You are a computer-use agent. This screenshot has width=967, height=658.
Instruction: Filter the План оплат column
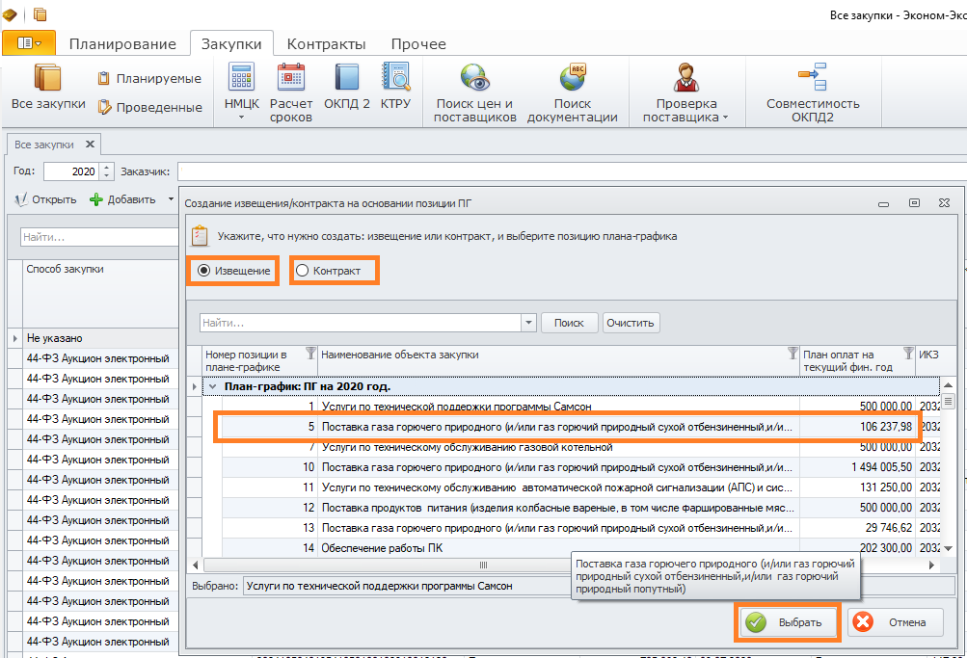[x=908, y=353]
